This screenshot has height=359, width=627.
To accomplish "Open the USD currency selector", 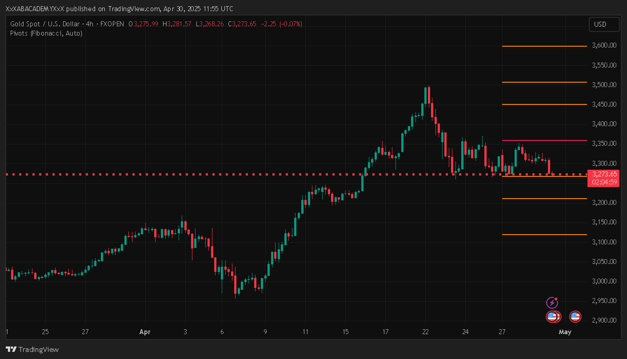I will 604,24.
